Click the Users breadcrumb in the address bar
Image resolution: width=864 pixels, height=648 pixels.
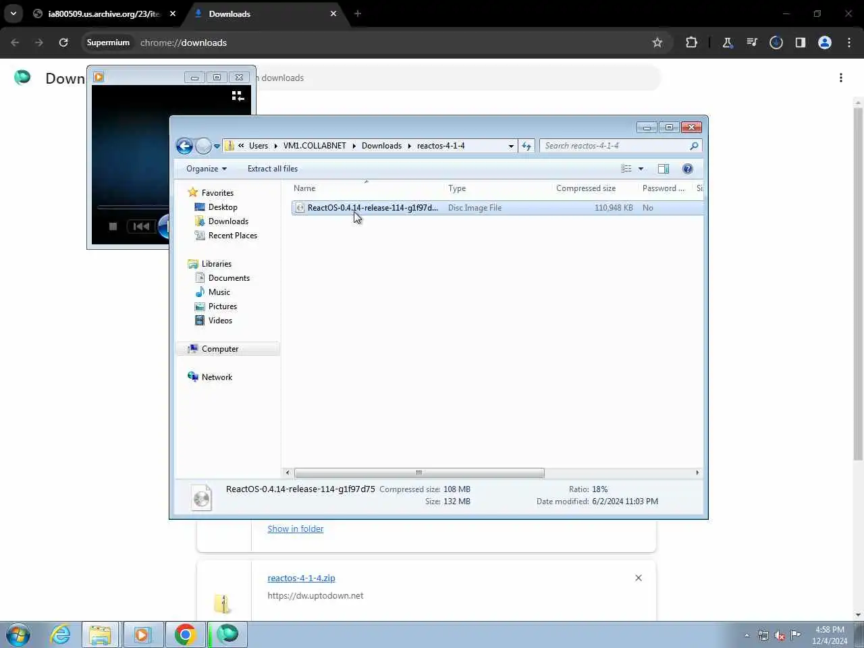click(259, 146)
